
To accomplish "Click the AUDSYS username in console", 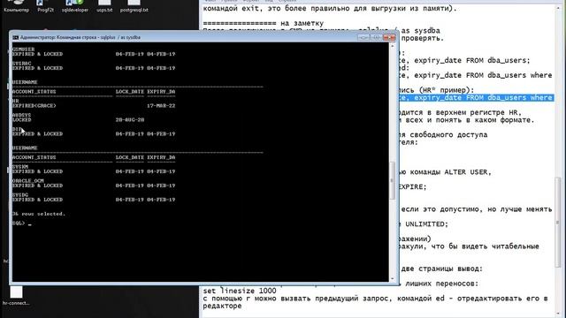I will (x=21, y=115).
